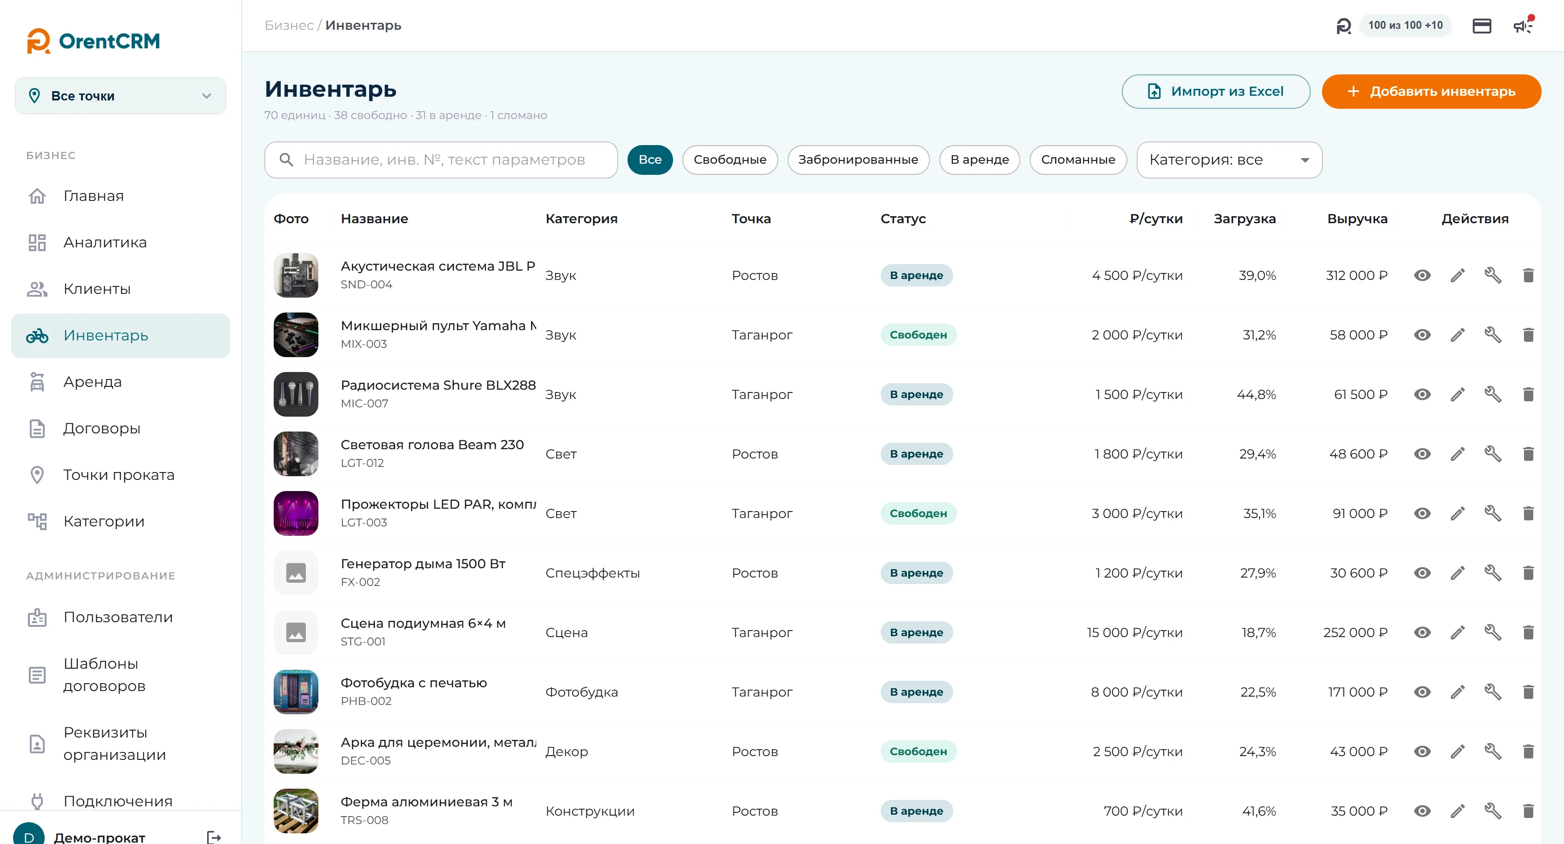Click the magnifier icon in search field

click(286, 159)
